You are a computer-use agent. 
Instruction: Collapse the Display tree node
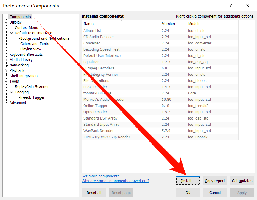click(6, 22)
